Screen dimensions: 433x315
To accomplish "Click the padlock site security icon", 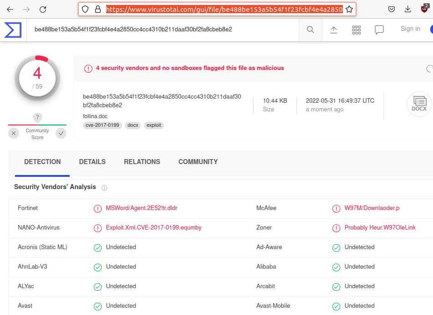I will tap(98, 10).
